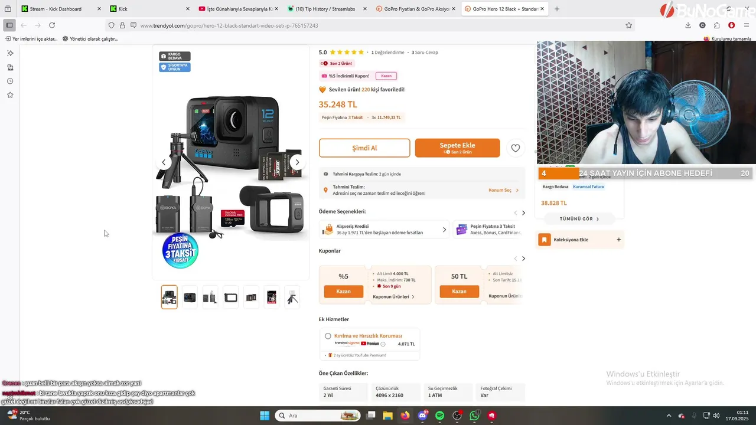This screenshot has height=425, width=756.
Task: Click the heart favorite icon beside Sepete Ekle
Action: coord(516,148)
